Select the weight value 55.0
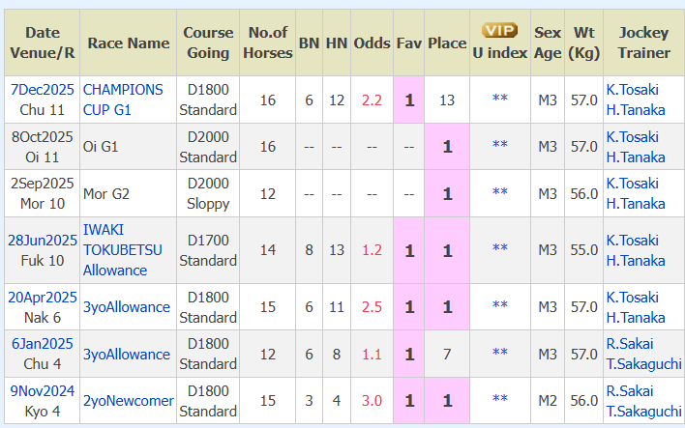 coord(584,250)
